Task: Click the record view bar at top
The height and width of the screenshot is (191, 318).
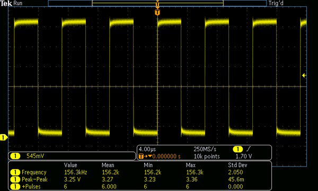Action: click(157, 3)
